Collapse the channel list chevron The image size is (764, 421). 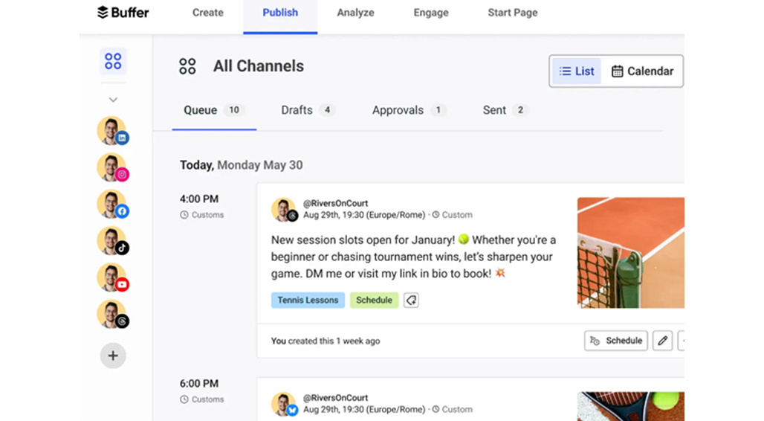pyautogui.click(x=113, y=100)
